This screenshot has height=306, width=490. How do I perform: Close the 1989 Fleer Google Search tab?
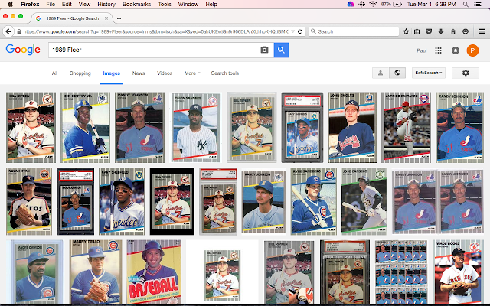click(106, 18)
